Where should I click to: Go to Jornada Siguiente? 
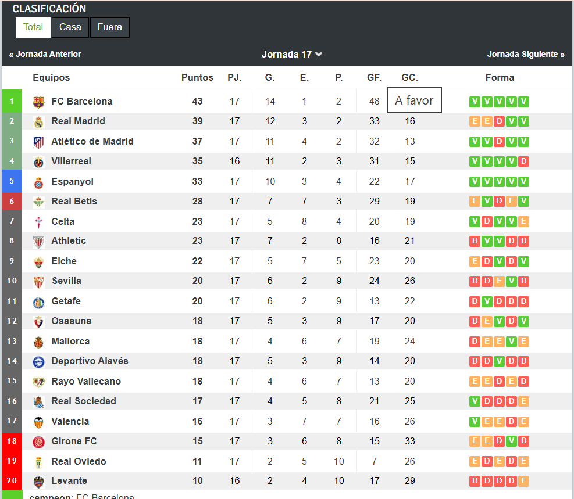click(526, 55)
